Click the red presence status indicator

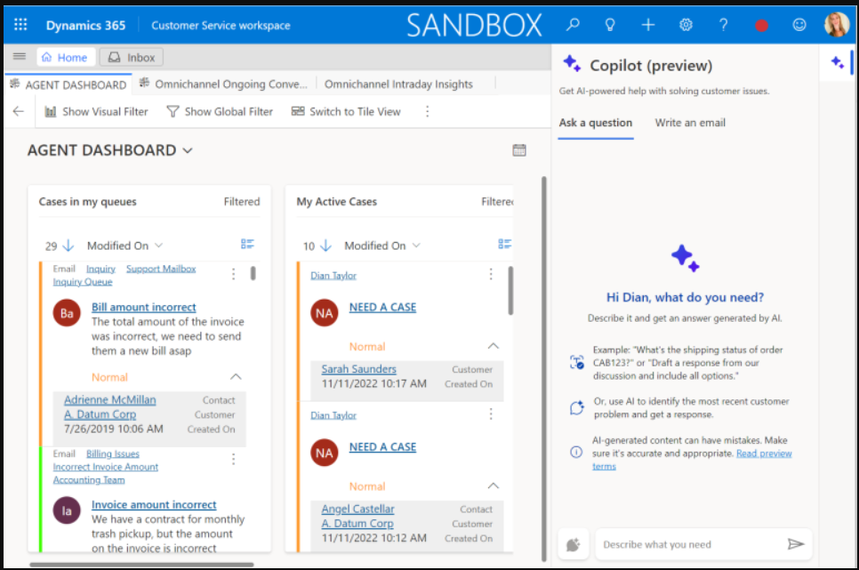click(x=761, y=25)
